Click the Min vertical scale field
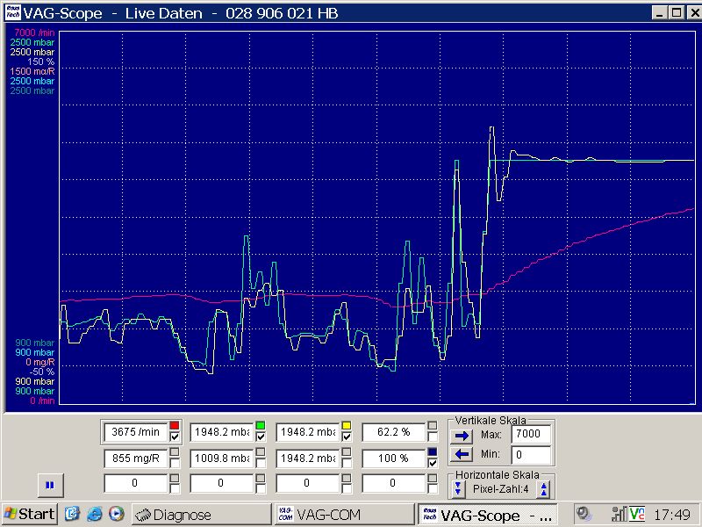 click(x=532, y=455)
